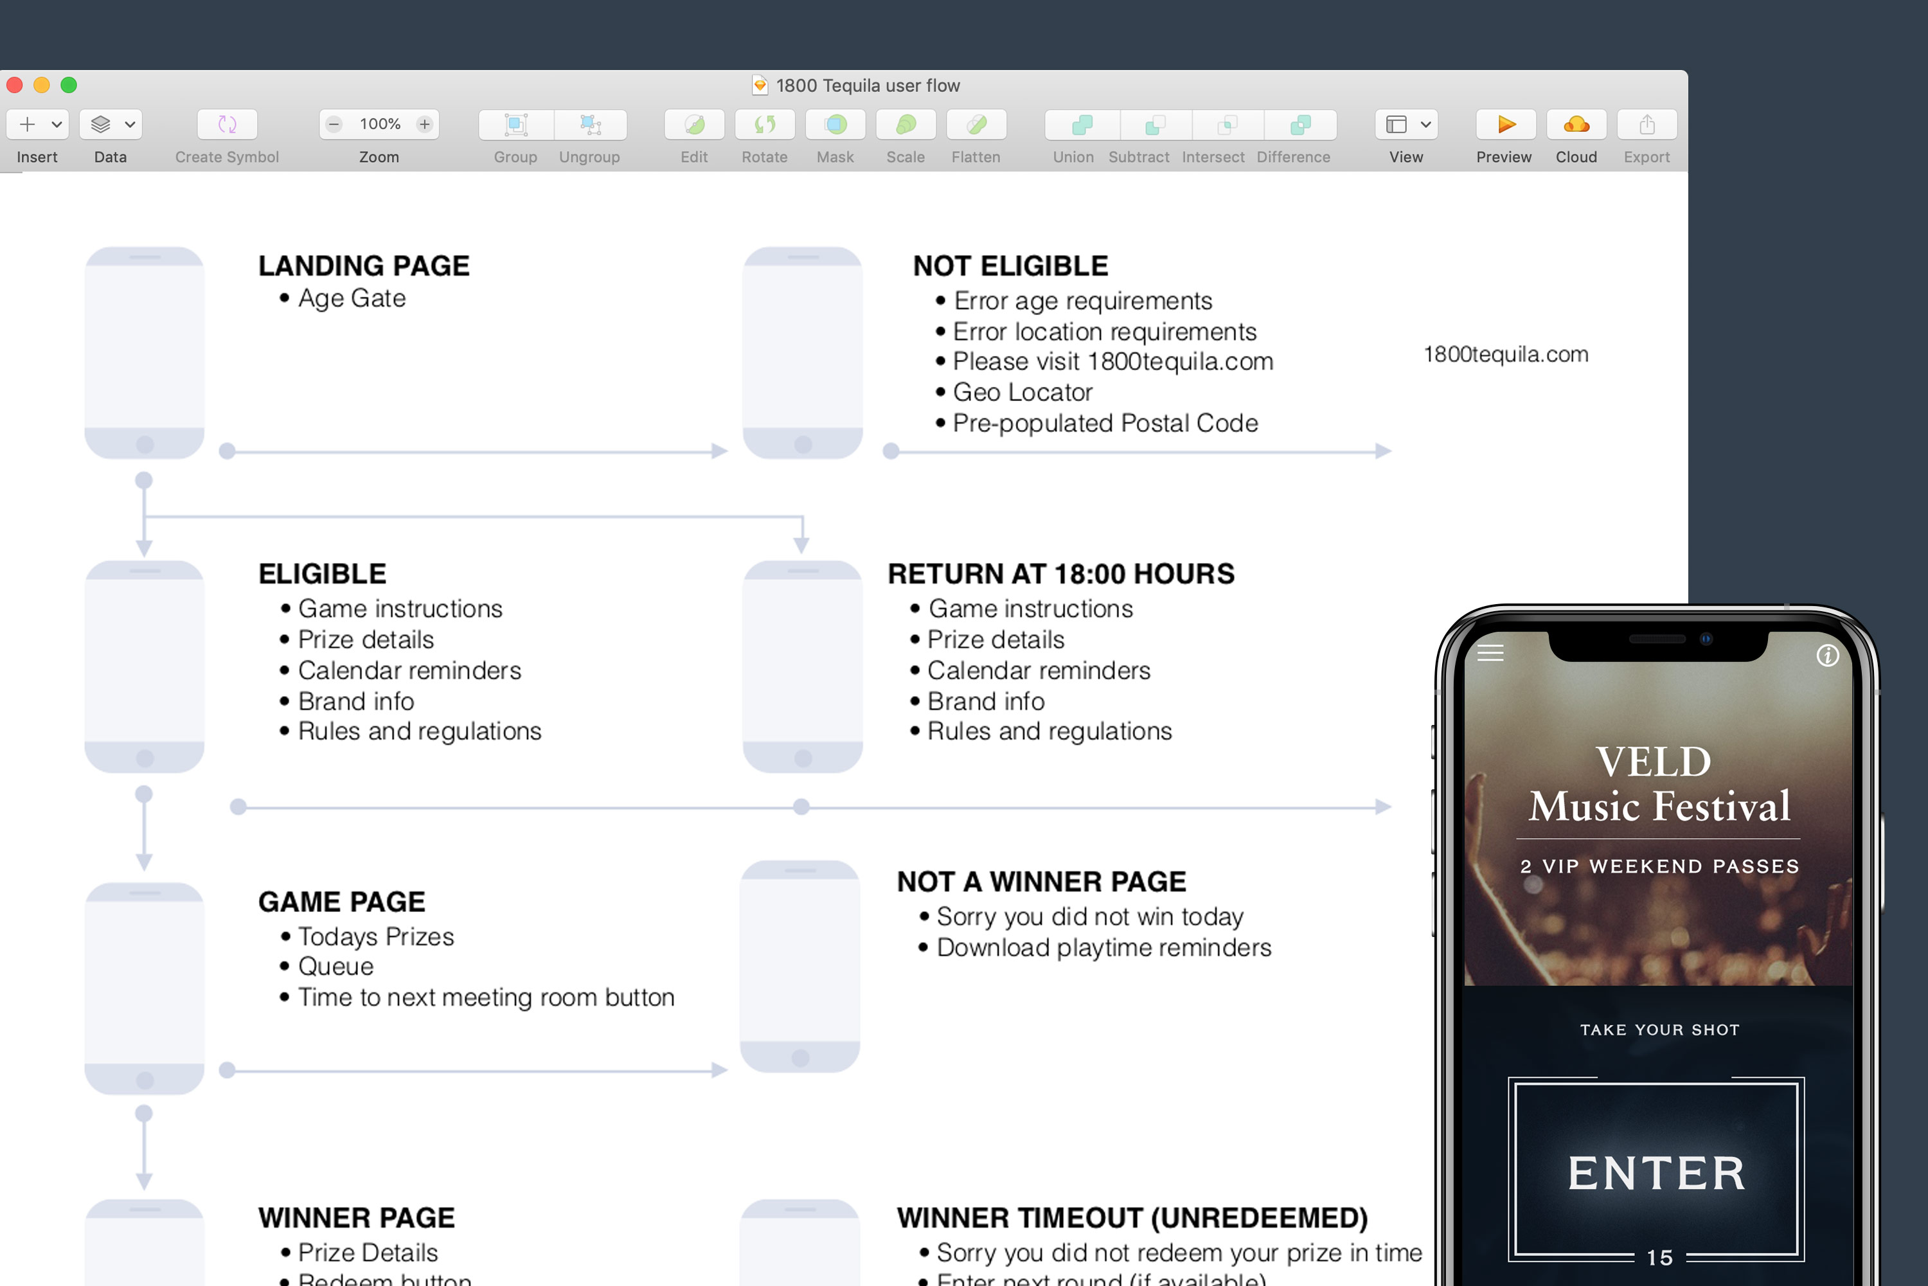Open the View dropdown chevron
This screenshot has width=1928, height=1286.
(1426, 125)
